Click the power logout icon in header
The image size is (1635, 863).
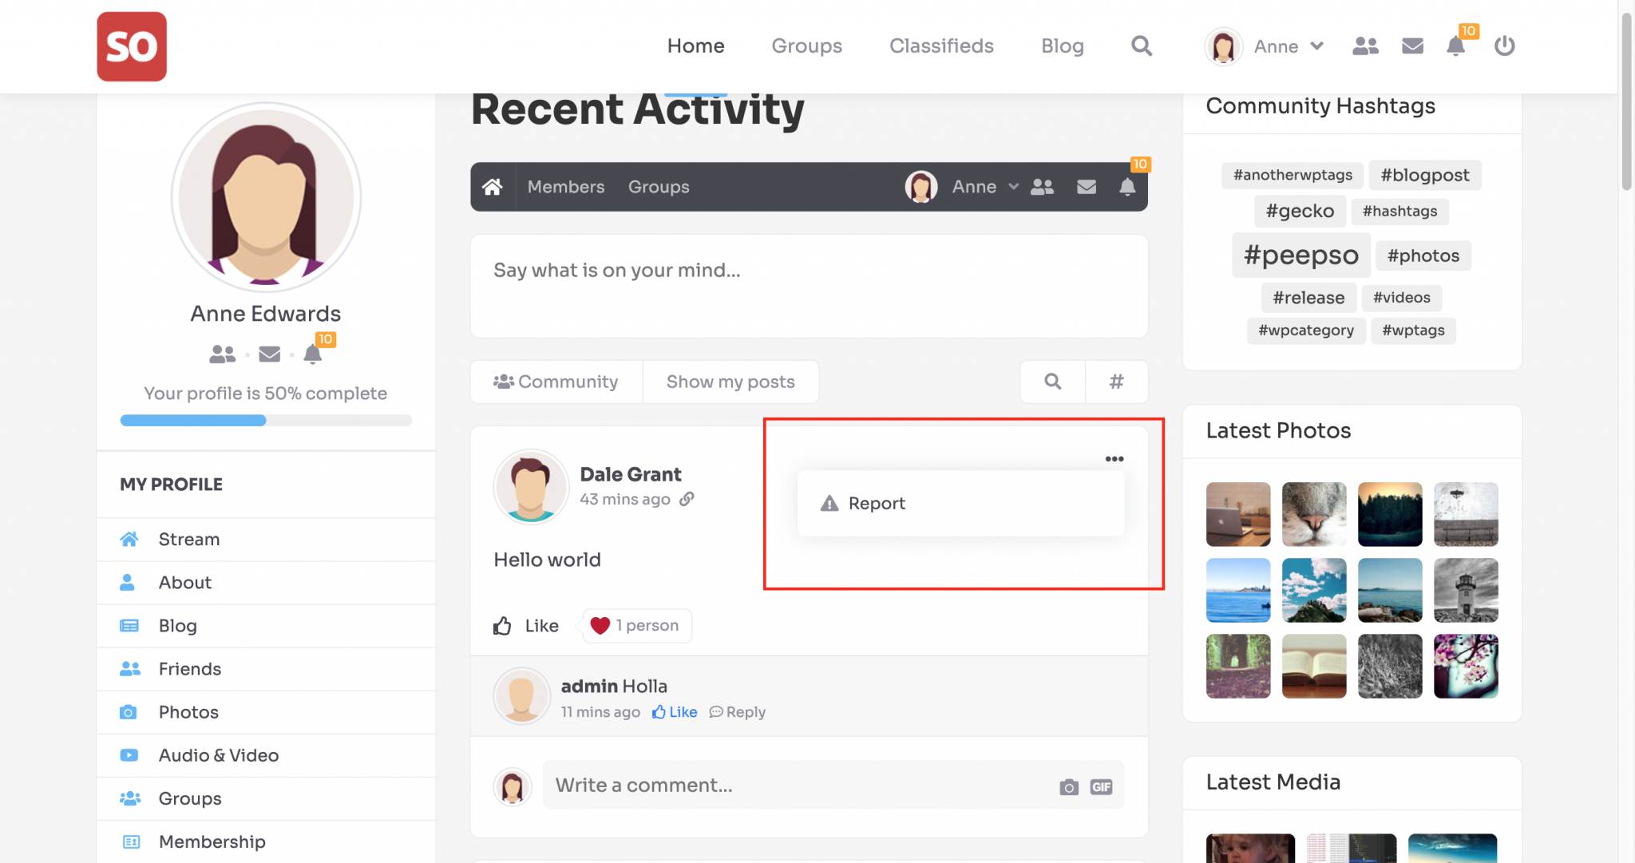coord(1504,46)
